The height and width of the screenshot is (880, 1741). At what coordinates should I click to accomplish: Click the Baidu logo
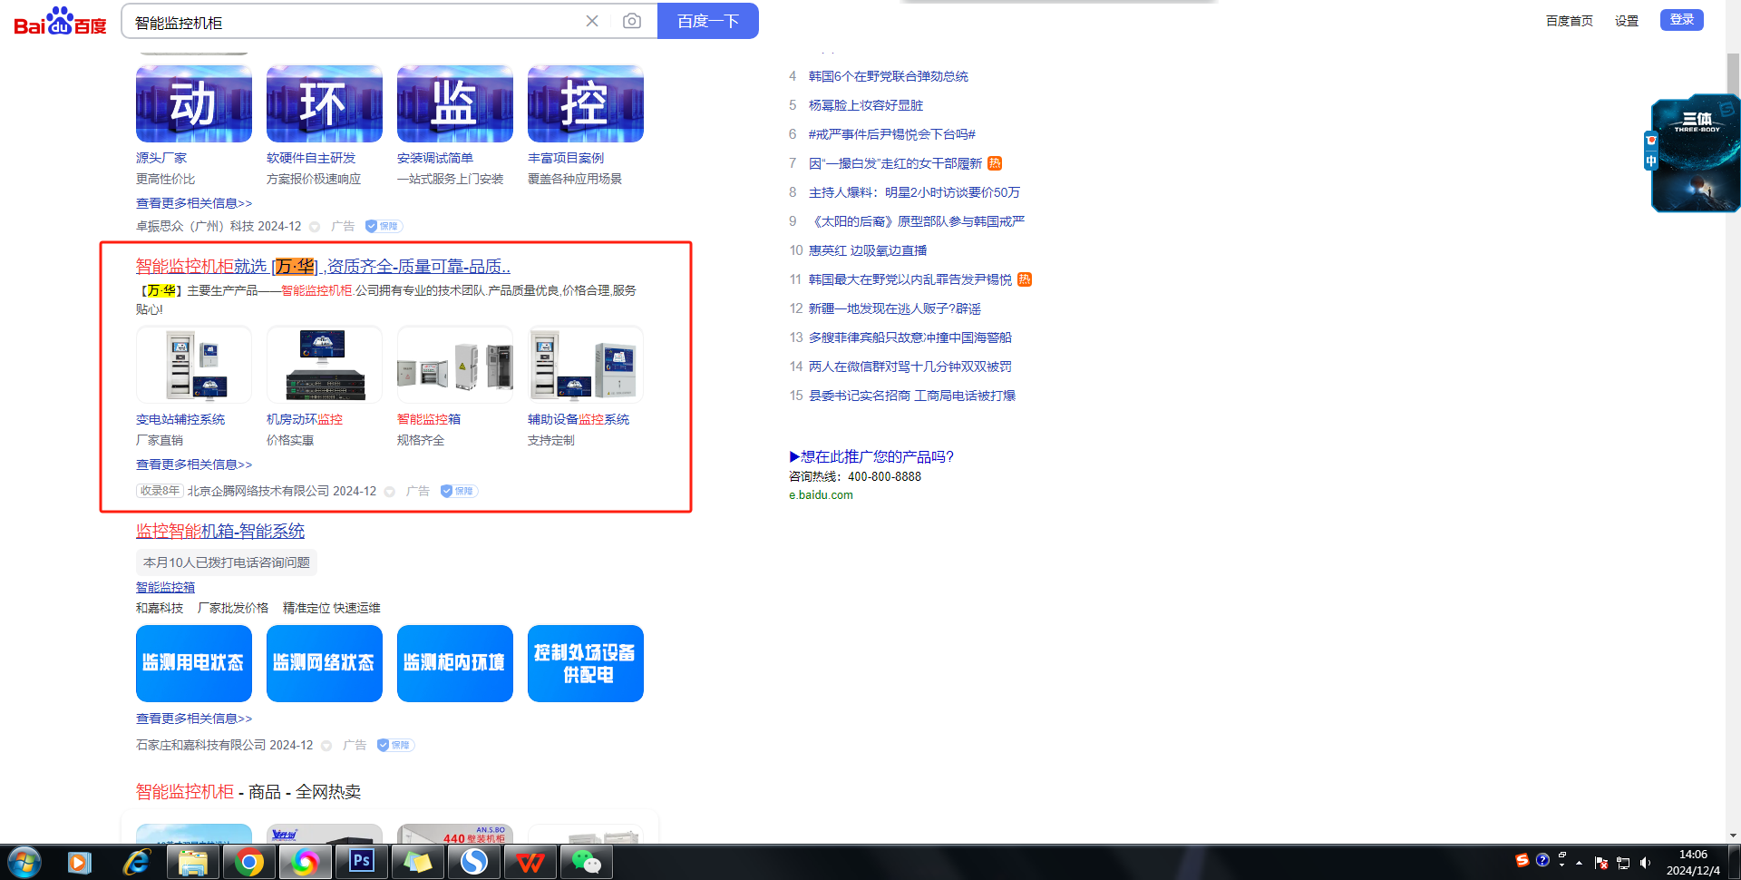[60, 21]
